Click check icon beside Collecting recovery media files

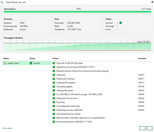tap(54, 110)
